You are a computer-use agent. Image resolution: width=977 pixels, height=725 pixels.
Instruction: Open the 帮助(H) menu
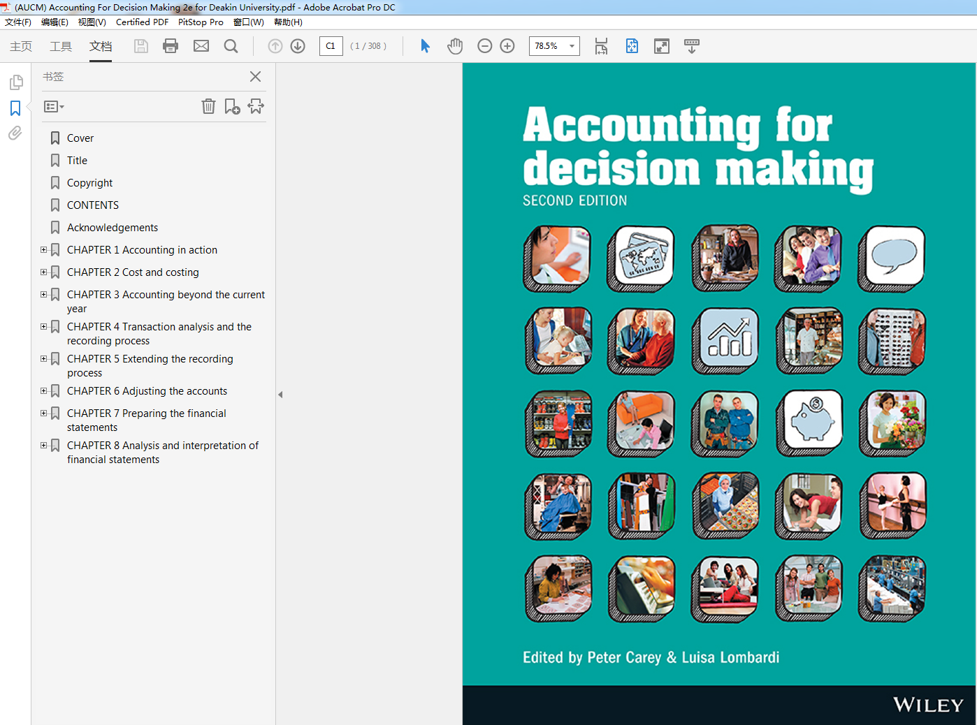(x=288, y=22)
